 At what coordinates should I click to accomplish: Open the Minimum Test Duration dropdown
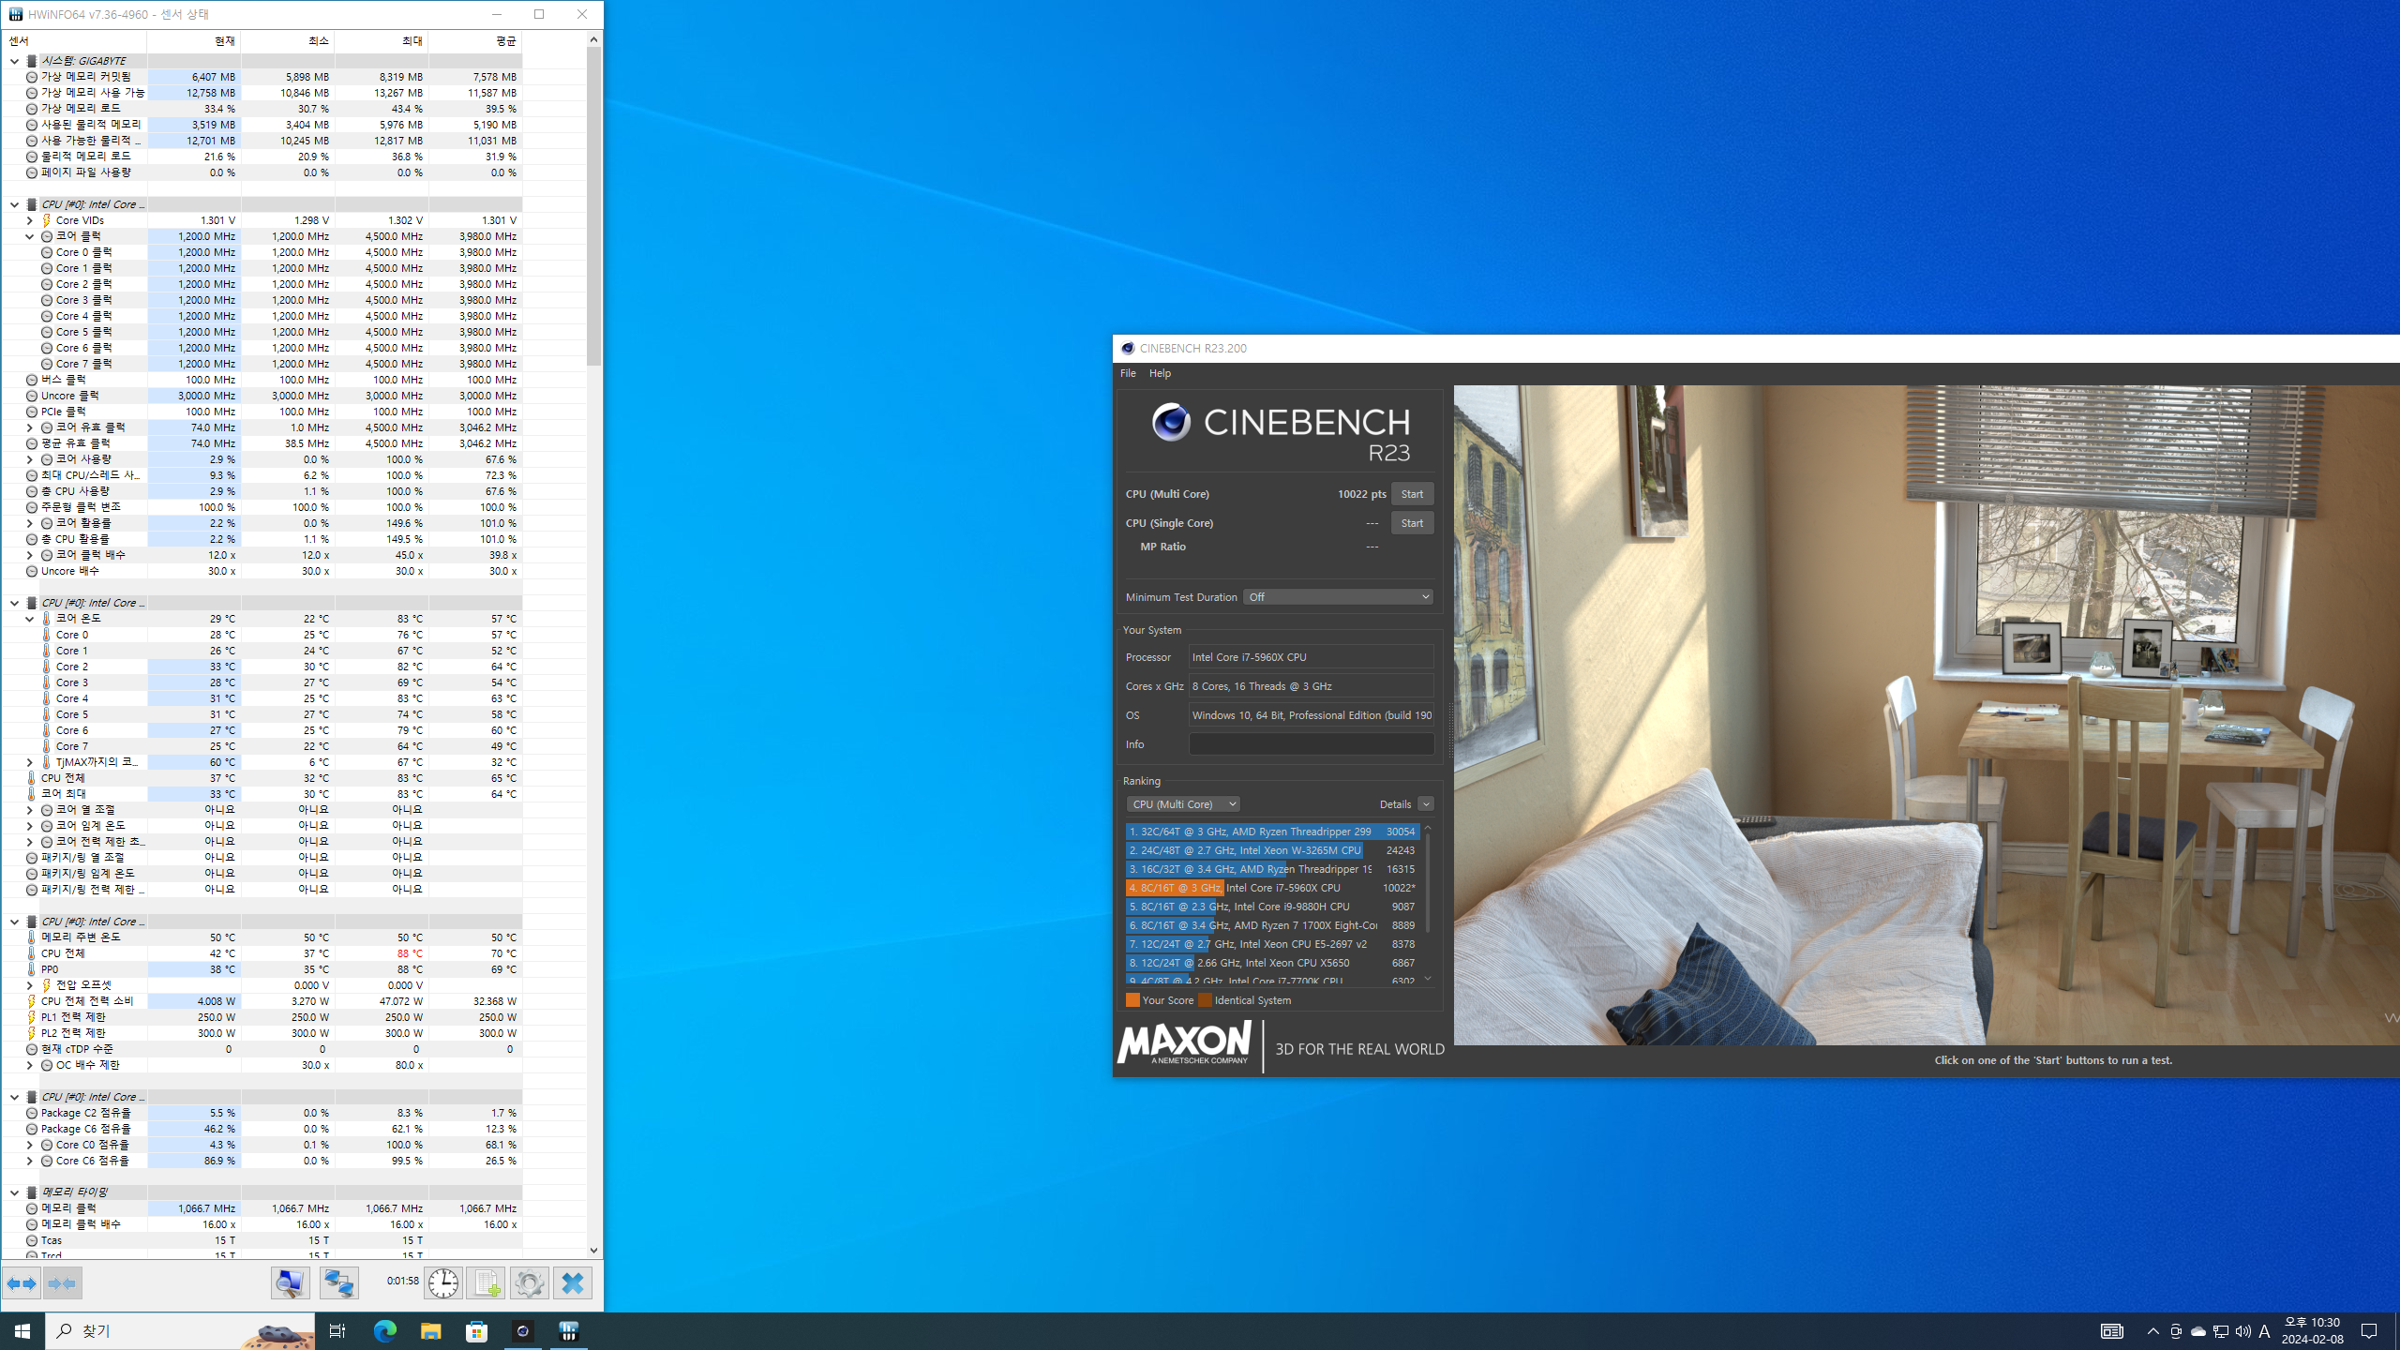(x=1338, y=597)
